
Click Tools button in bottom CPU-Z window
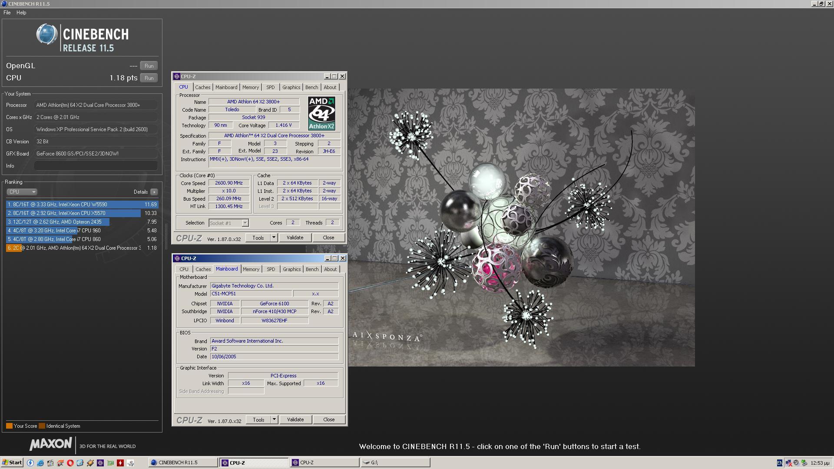[x=258, y=419]
